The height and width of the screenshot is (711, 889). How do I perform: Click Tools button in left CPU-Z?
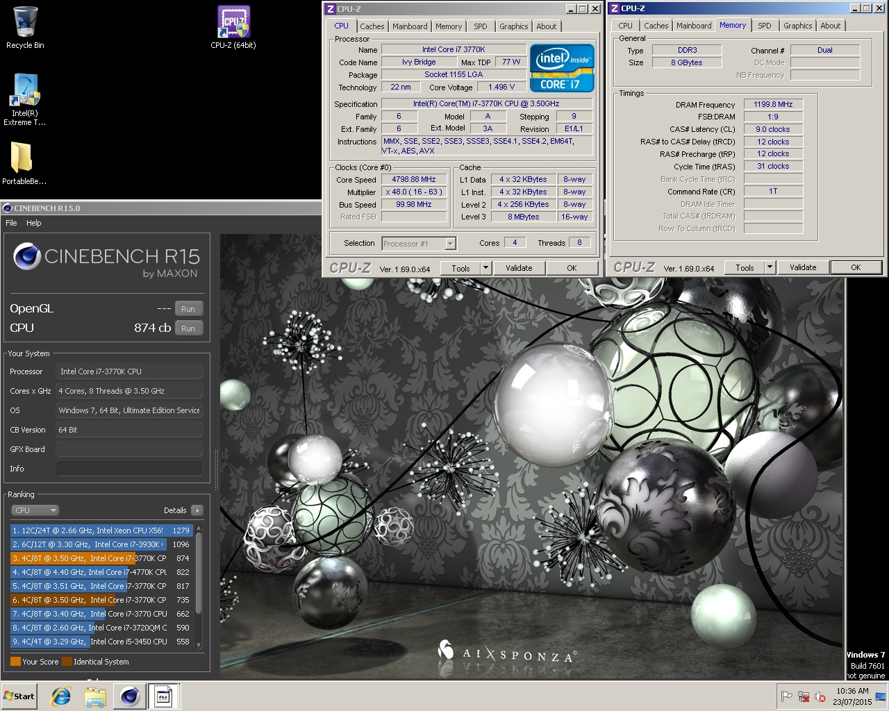(461, 269)
